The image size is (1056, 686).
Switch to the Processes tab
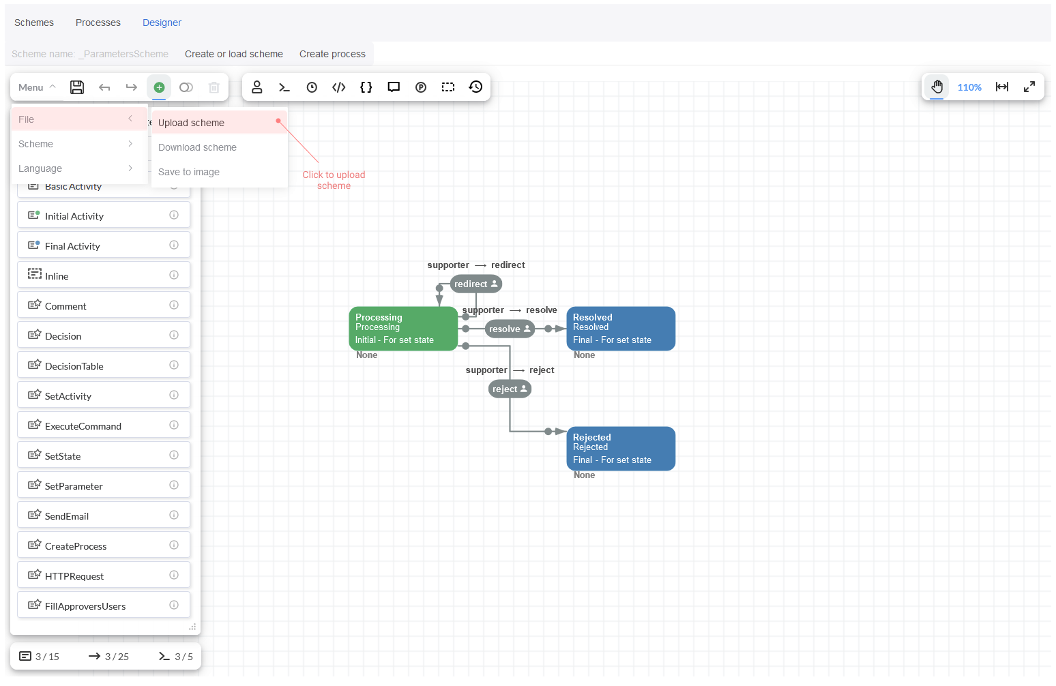coord(98,23)
